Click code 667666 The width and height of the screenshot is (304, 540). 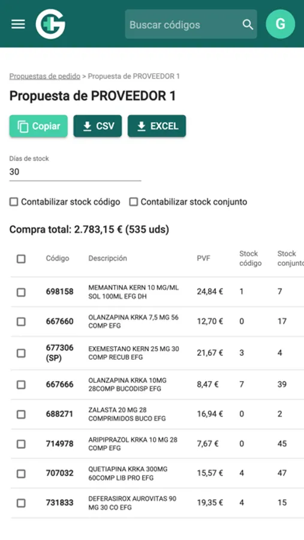point(59,385)
